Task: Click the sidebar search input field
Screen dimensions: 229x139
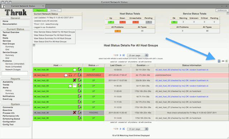Action: tap(15, 73)
